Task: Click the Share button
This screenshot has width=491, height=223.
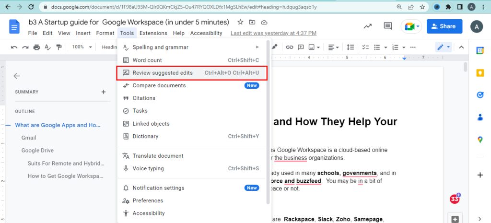Action: pyautogui.click(x=444, y=26)
